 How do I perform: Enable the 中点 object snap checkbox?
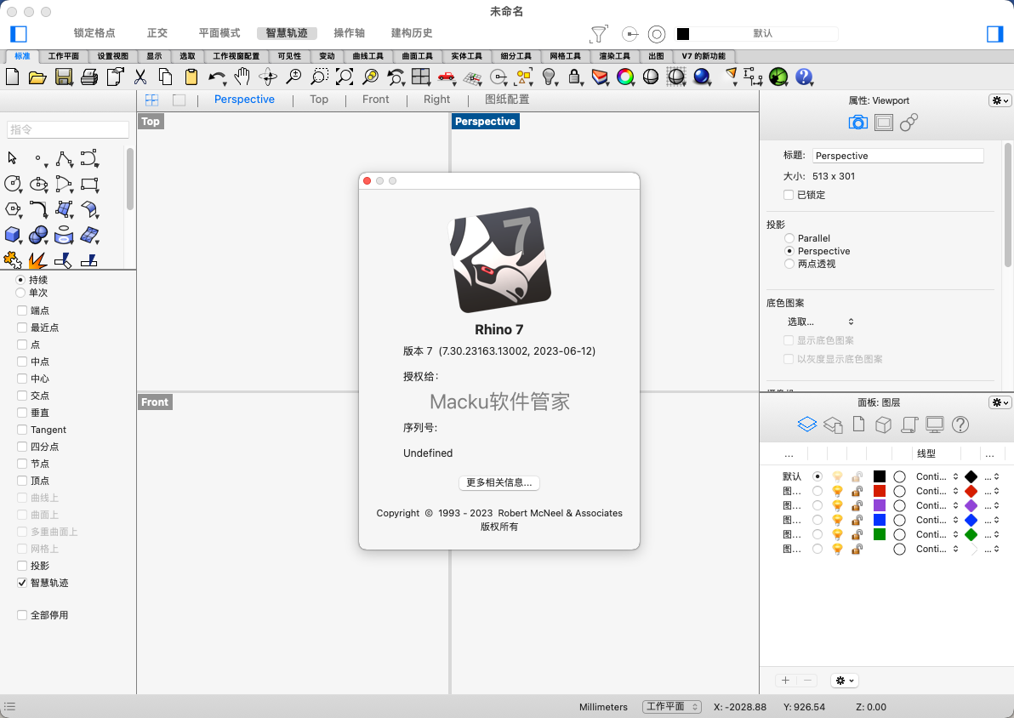pyautogui.click(x=22, y=362)
